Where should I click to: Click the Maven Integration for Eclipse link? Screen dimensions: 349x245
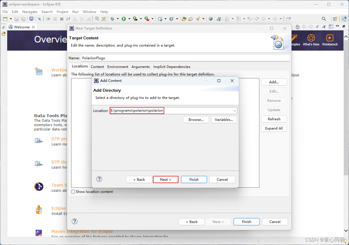pos(82,231)
